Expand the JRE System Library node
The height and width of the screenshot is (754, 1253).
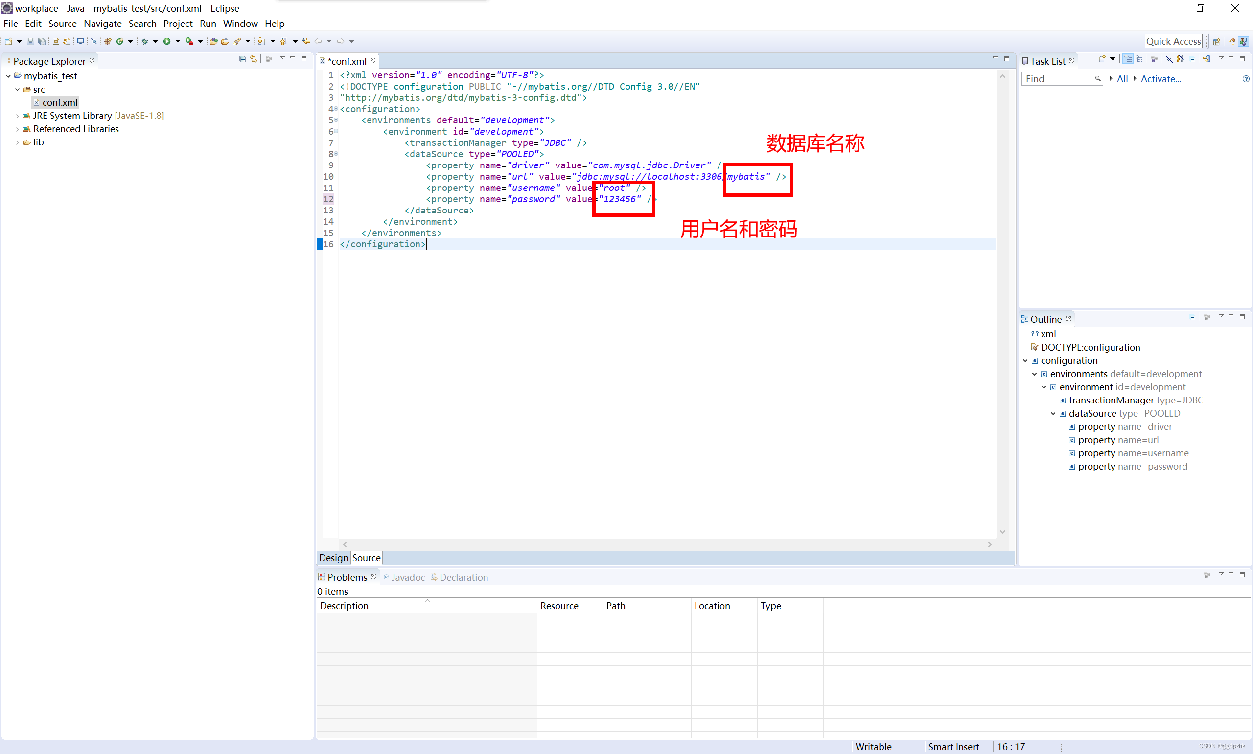17,116
